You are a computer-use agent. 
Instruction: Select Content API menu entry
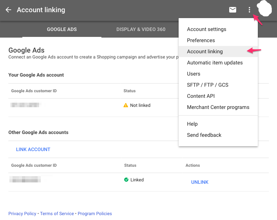click(201, 96)
